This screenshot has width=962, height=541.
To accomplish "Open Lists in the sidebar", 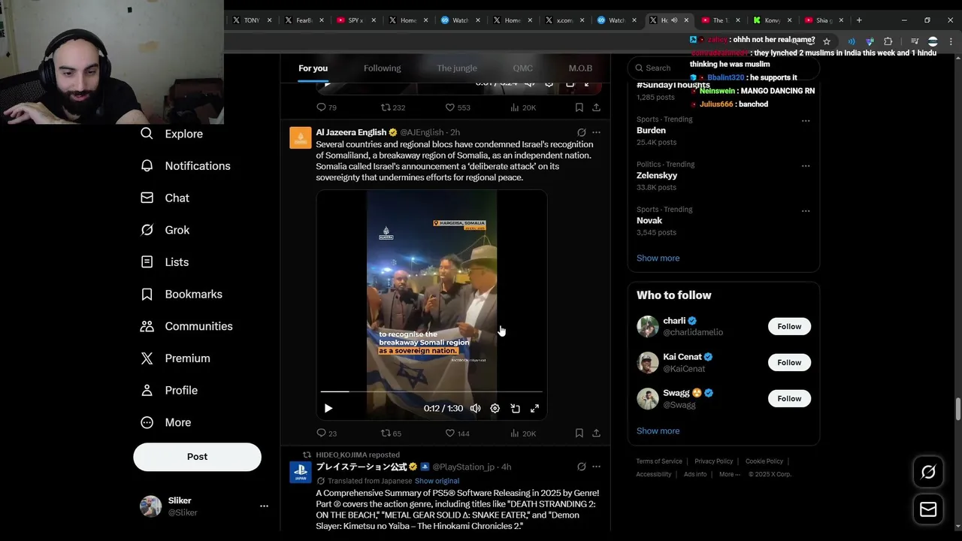I will coord(165,262).
